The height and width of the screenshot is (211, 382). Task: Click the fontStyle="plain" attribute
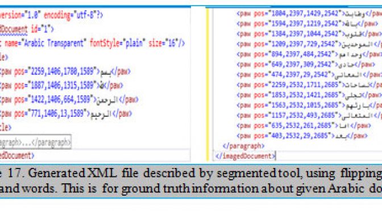coord(117,43)
